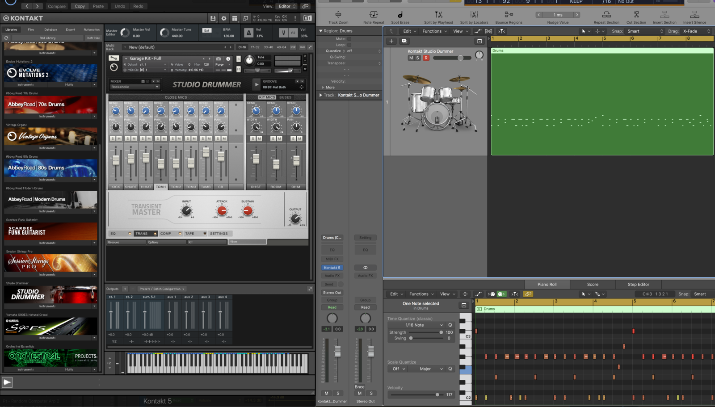Click the Kontakt save (floppy disk) icon
This screenshot has width=715, height=407.
pos(213,18)
